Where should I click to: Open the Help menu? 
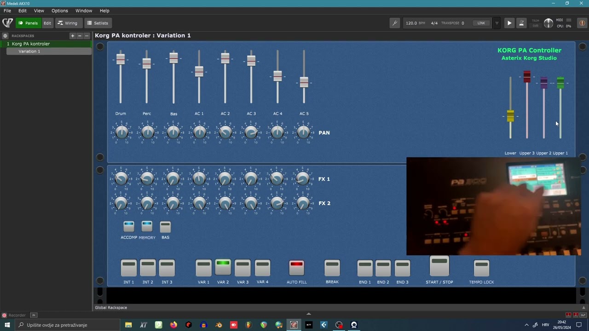[104, 11]
